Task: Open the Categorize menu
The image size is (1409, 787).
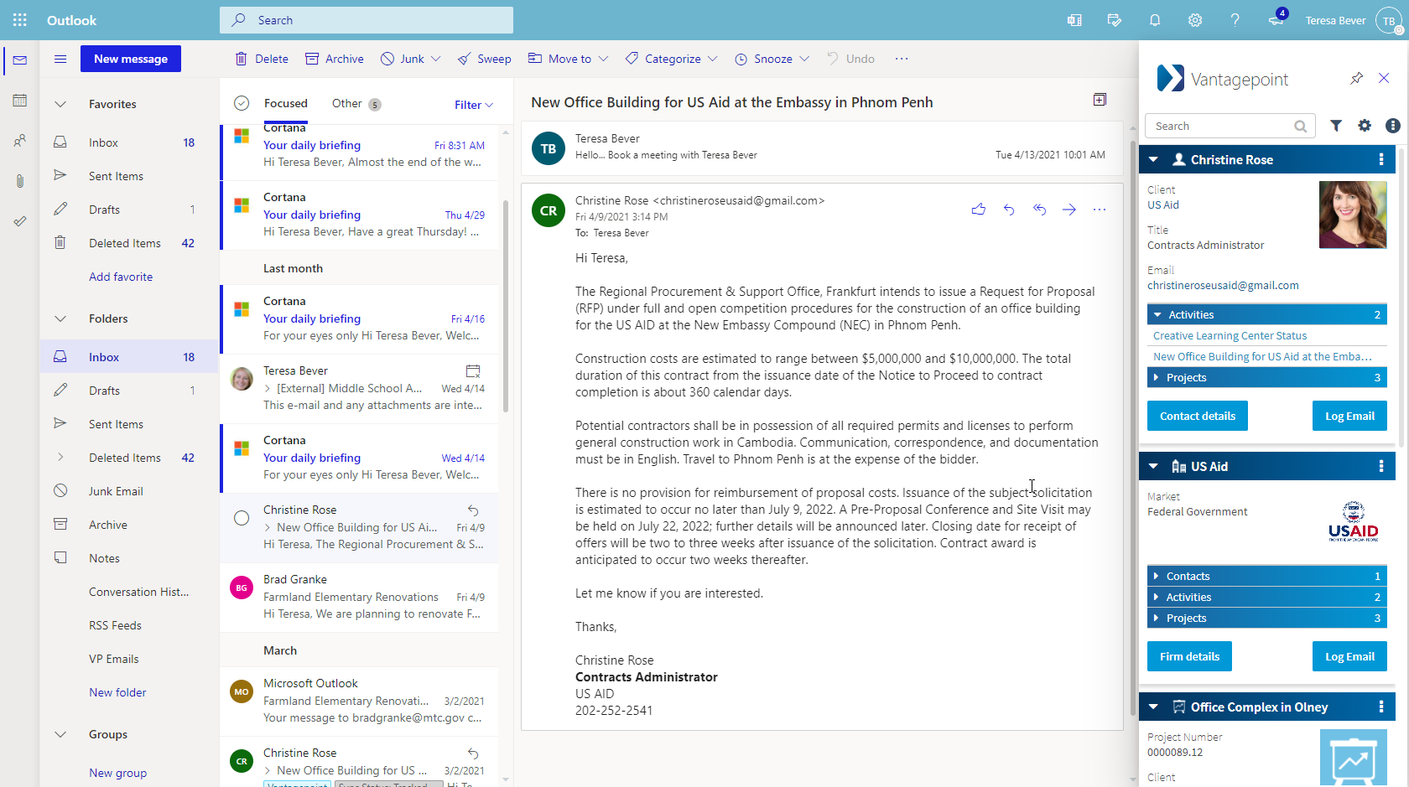Action: click(671, 59)
